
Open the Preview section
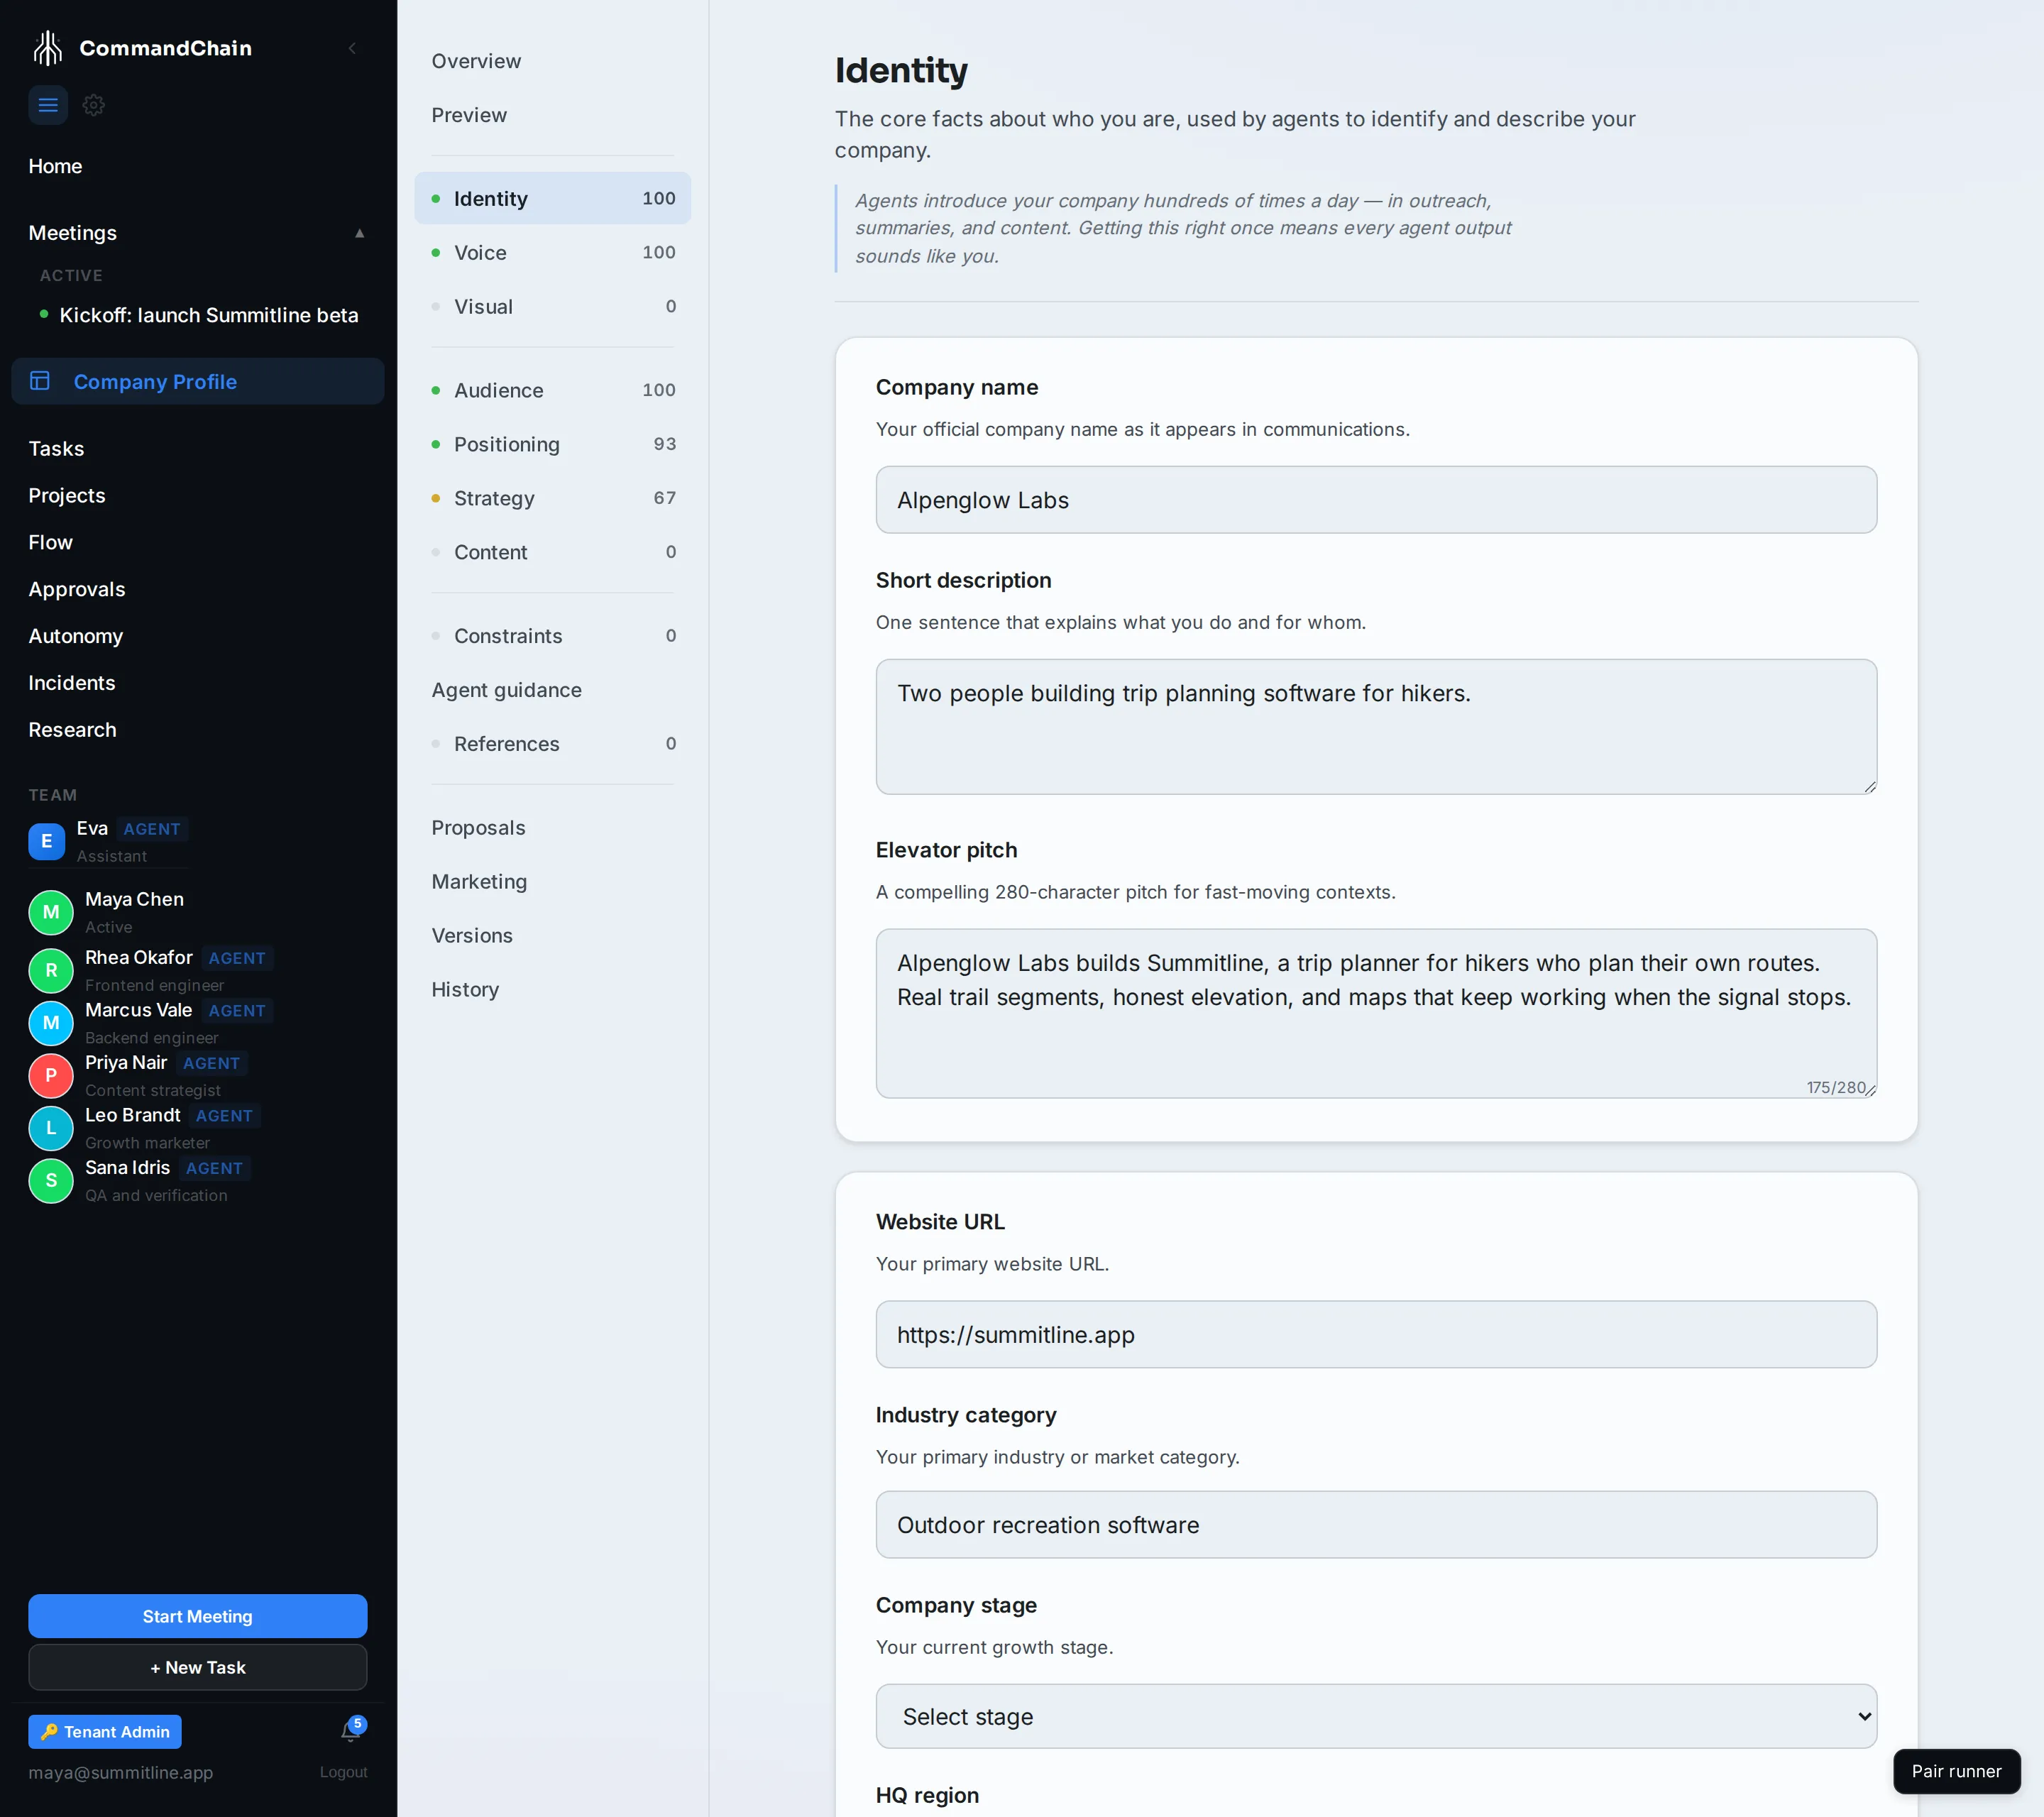(552, 115)
